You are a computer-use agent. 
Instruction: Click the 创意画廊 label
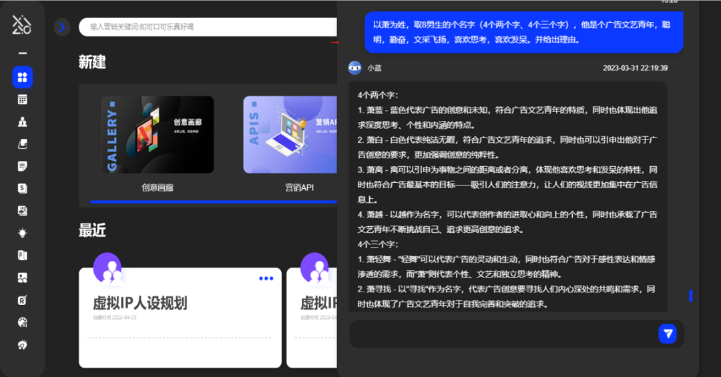coord(158,187)
